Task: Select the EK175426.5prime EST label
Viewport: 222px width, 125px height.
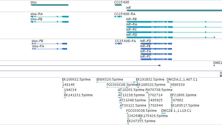Action: pos(153,116)
